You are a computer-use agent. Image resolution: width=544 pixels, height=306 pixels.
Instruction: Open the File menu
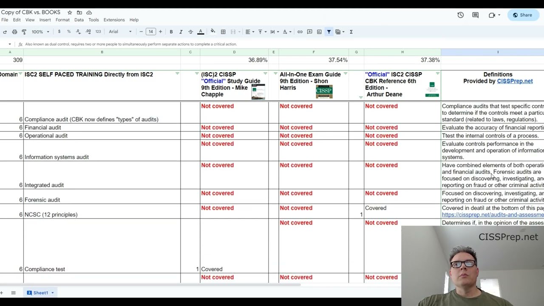click(5, 20)
